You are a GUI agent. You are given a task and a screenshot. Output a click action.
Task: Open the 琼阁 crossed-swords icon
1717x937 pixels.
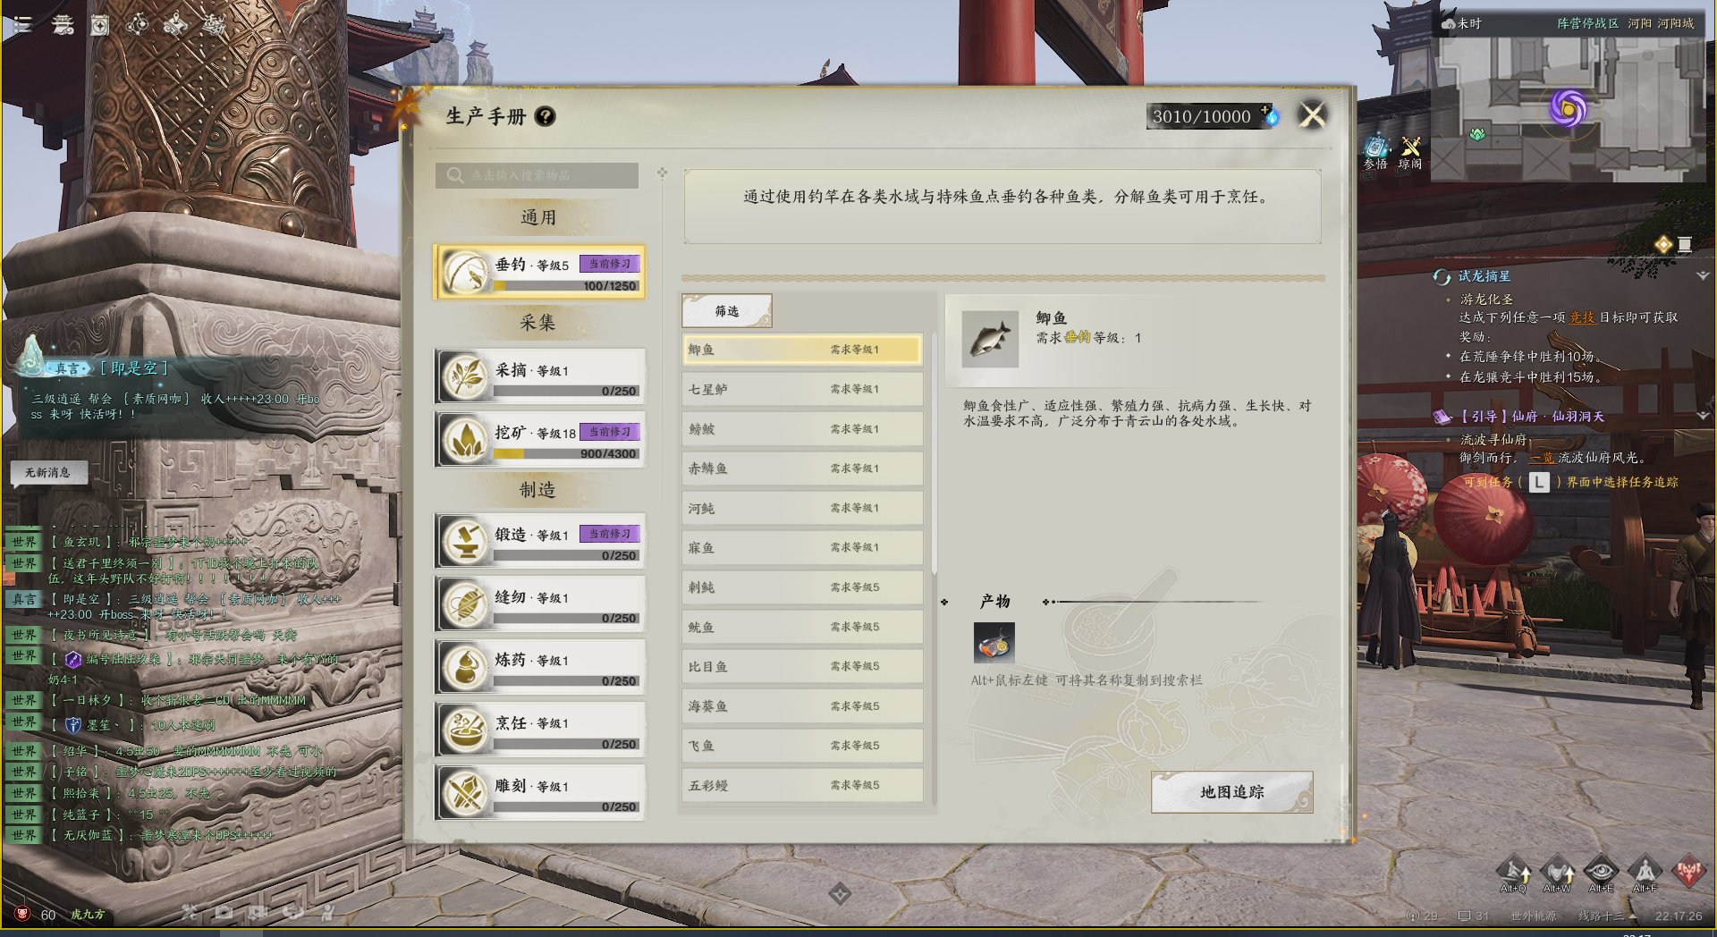1410,152
